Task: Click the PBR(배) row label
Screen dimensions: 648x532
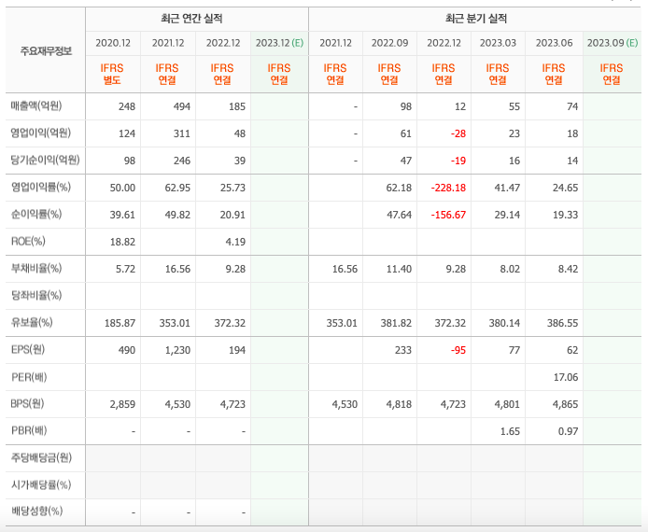Action: click(x=29, y=431)
